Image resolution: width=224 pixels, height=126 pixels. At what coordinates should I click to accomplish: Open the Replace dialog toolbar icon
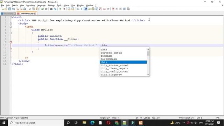55,9
